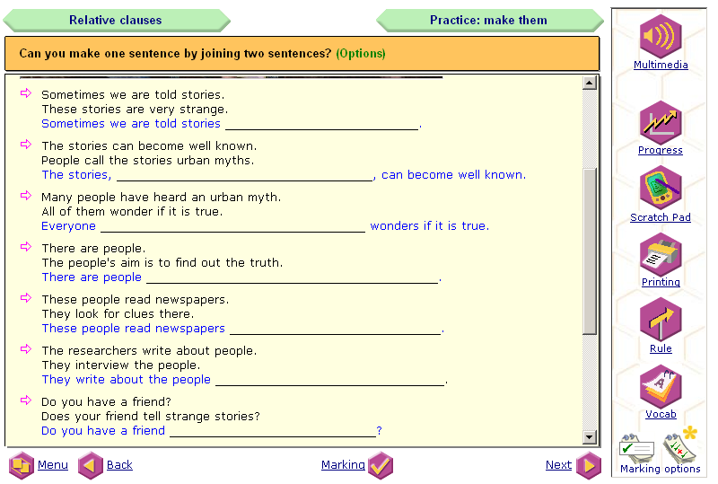718x484 pixels.
Task: Open the Vocab notepad icon
Action: [x=661, y=386]
